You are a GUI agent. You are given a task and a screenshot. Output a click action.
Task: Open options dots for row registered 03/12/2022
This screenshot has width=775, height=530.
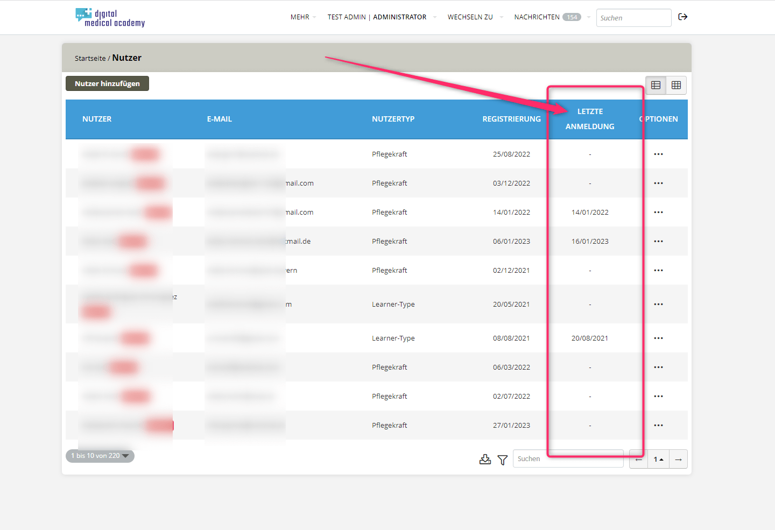(x=658, y=183)
